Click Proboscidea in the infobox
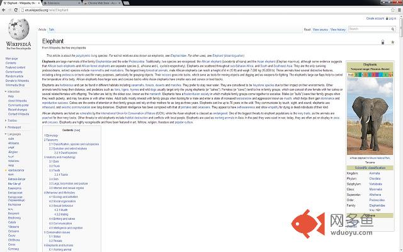403x252 pixels. point(377,200)
